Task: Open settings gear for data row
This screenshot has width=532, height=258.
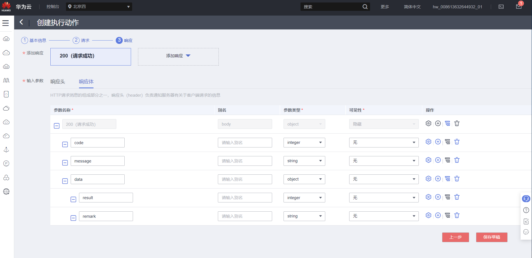Action: click(428, 179)
